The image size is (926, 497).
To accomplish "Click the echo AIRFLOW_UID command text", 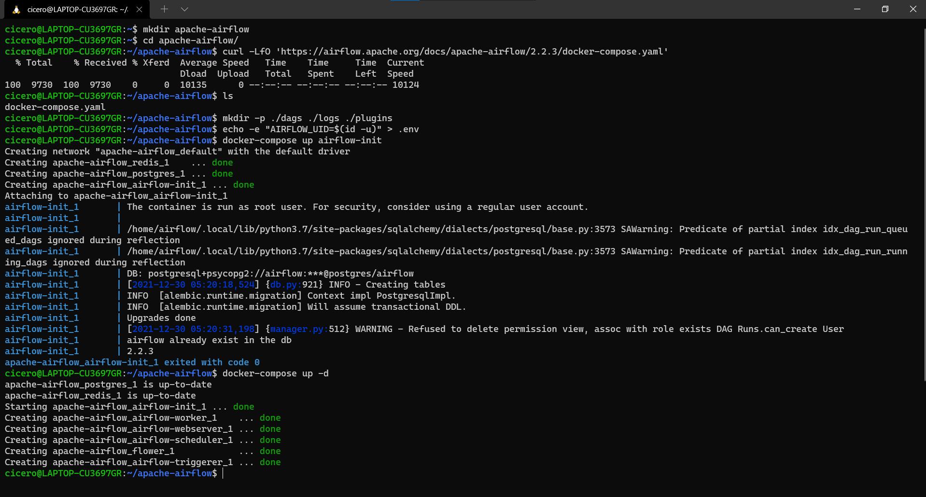I will point(321,129).
